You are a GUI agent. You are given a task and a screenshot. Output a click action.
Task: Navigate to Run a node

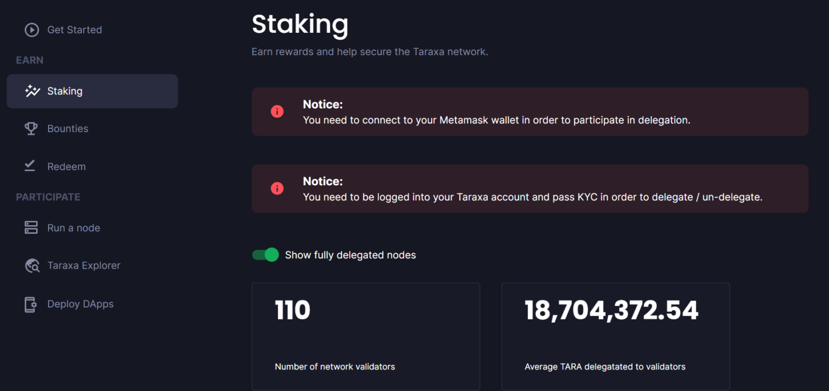73,227
